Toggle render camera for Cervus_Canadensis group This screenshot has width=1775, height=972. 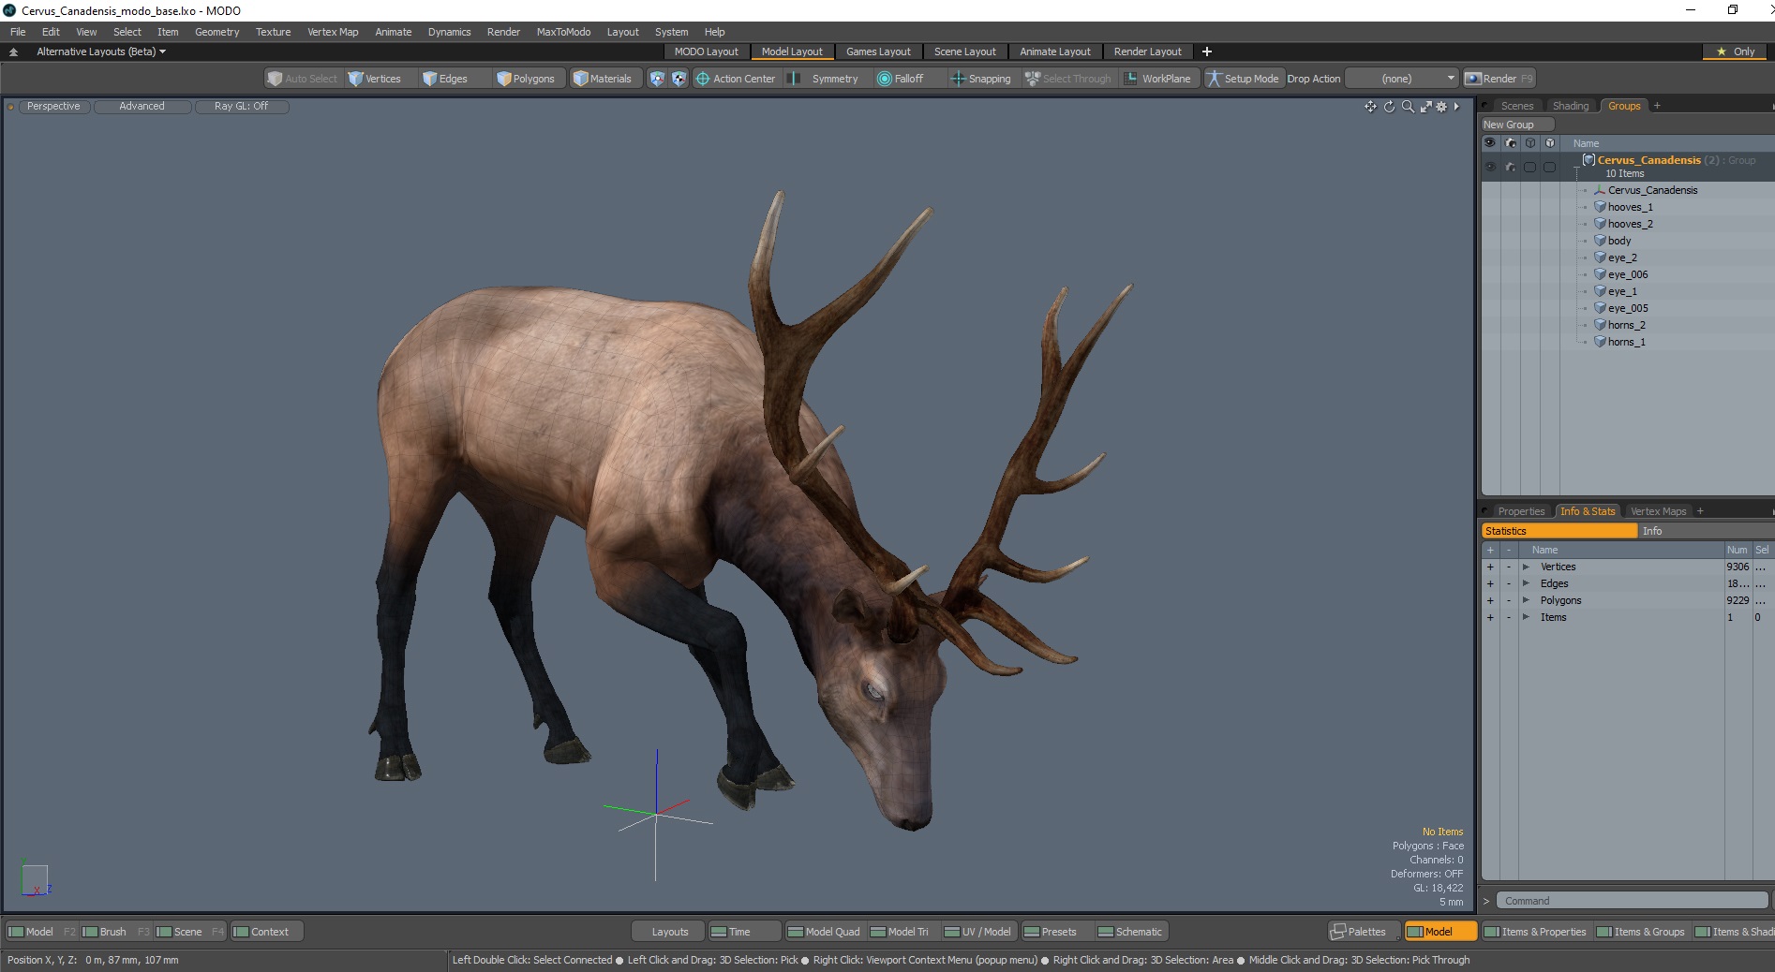coord(1511,167)
